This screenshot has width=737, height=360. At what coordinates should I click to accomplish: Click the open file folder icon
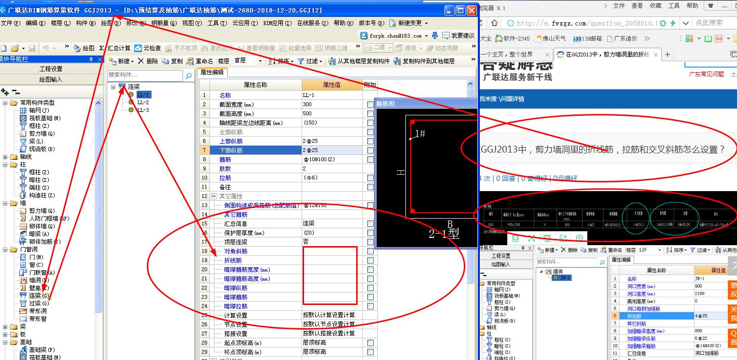coord(15,48)
